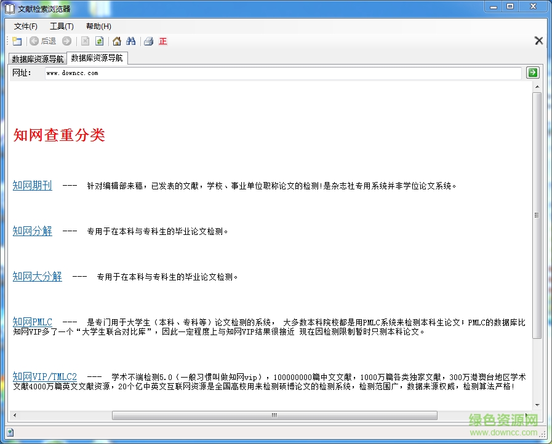Click the forward arrow icon
Viewport: 552px width, 444px height.
(x=66, y=41)
